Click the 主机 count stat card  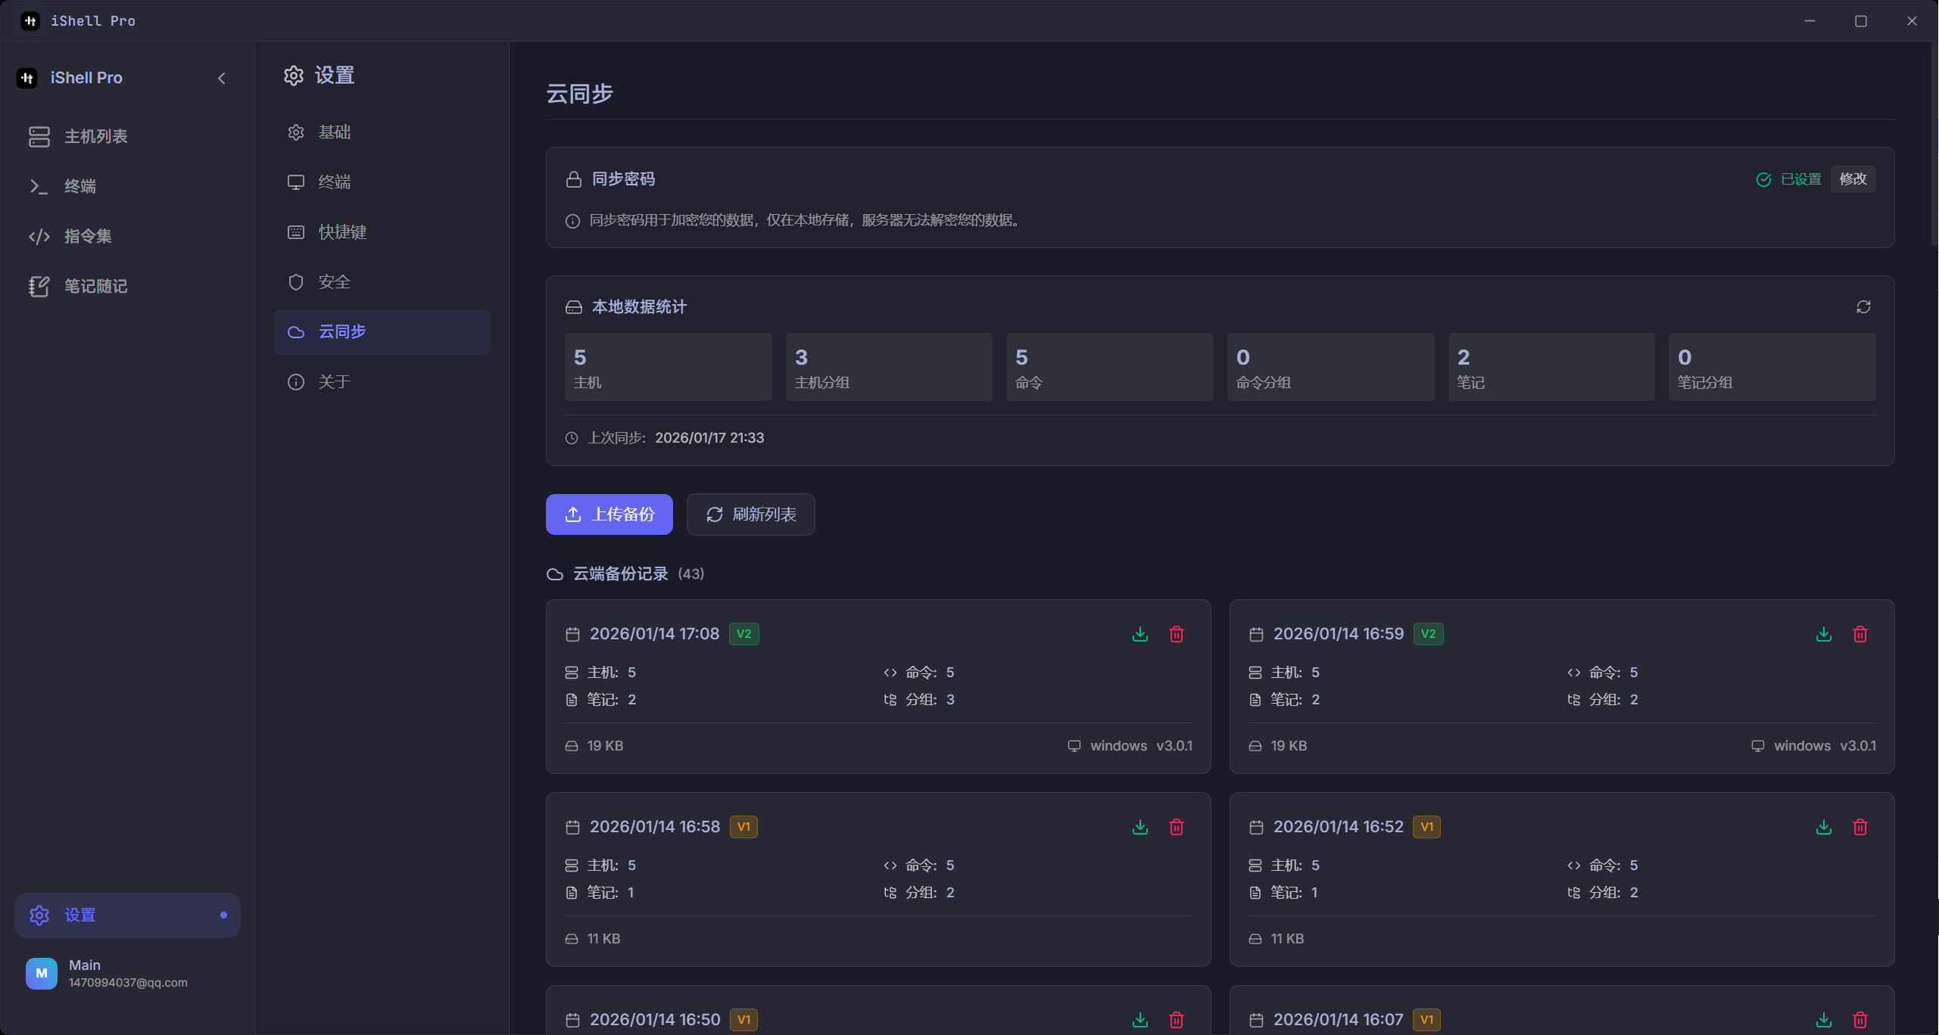(x=668, y=367)
